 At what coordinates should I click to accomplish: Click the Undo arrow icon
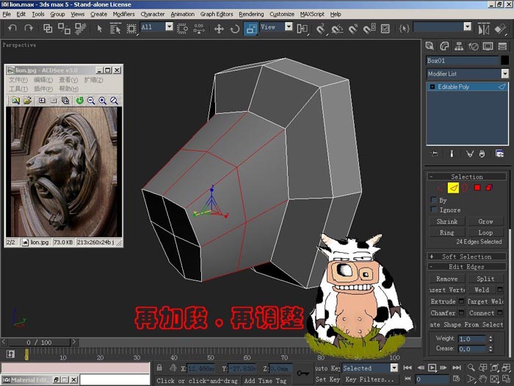[x=12, y=28]
